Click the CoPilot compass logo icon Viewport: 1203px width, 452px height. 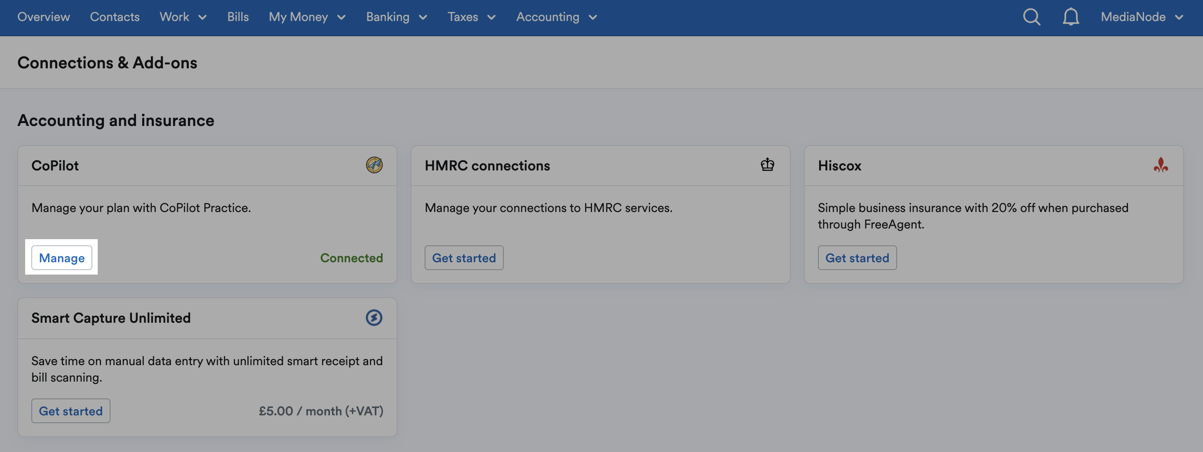click(x=374, y=165)
